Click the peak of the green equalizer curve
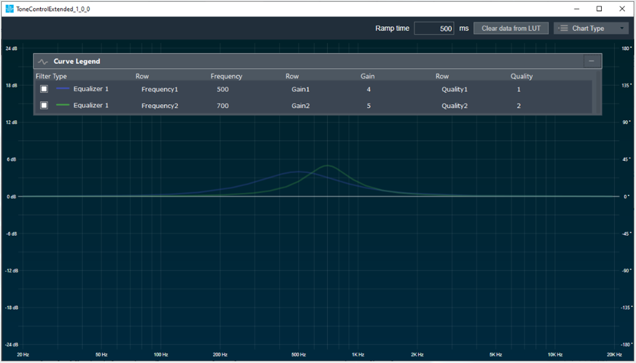The height and width of the screenshot is (363, 636). click(327, 165)
